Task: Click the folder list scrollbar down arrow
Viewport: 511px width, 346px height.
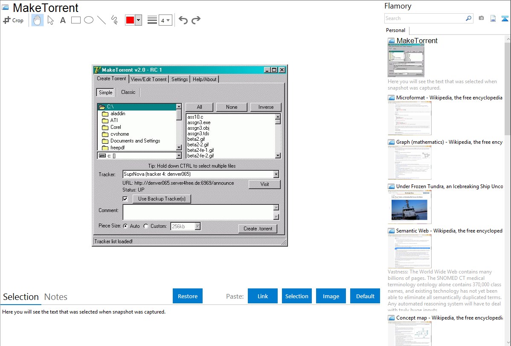Action: pyautogui.click(x=179, y=148)
